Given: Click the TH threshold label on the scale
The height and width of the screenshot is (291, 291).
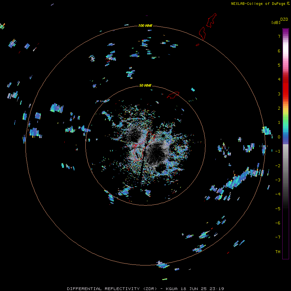Looking at the screenshot, I should pos(278,252).
